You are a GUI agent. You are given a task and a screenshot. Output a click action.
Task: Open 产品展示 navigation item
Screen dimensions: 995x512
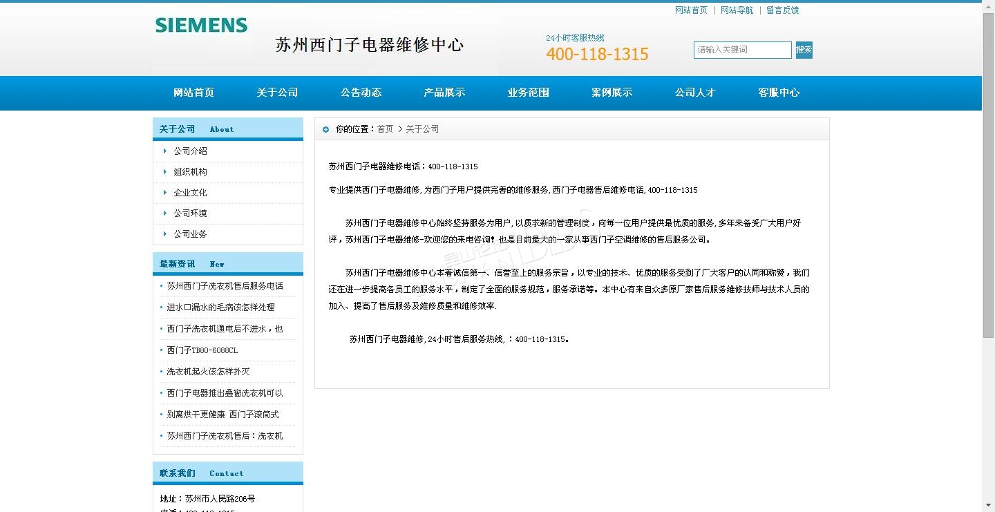(444, 93)
